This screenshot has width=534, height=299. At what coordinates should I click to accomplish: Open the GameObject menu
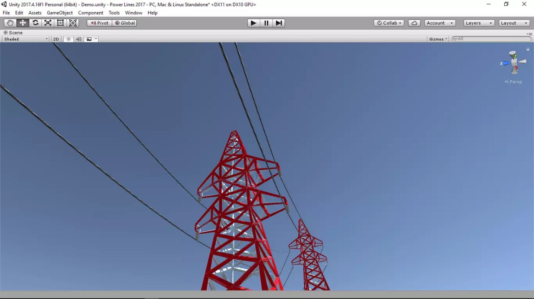click(x=60, y=13)
